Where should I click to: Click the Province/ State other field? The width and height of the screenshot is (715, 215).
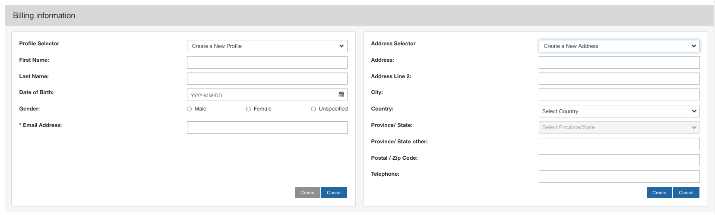click(x=619, y=144)
